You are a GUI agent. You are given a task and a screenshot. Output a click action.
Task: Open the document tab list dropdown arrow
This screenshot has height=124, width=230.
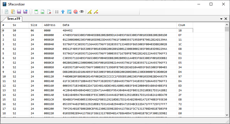point(221,19)
